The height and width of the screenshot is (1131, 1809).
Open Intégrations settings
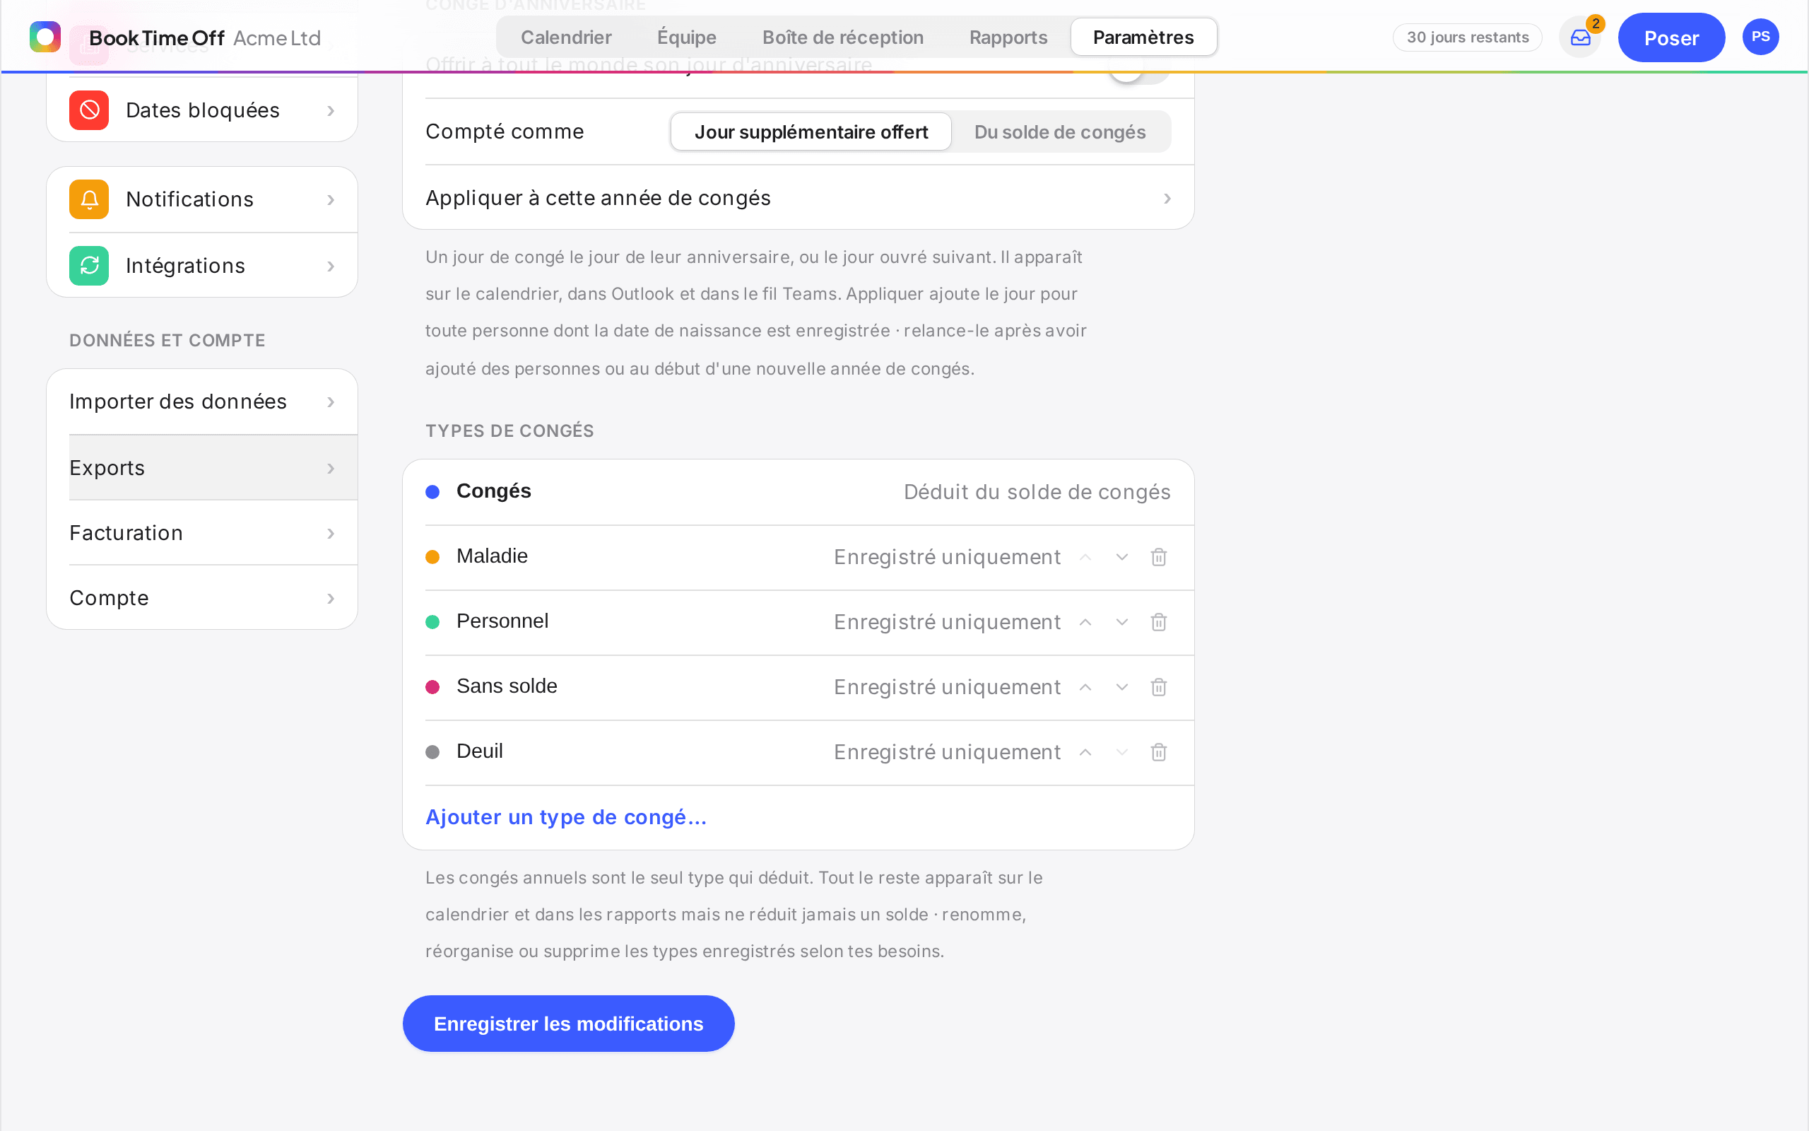[x=202, y=266]
